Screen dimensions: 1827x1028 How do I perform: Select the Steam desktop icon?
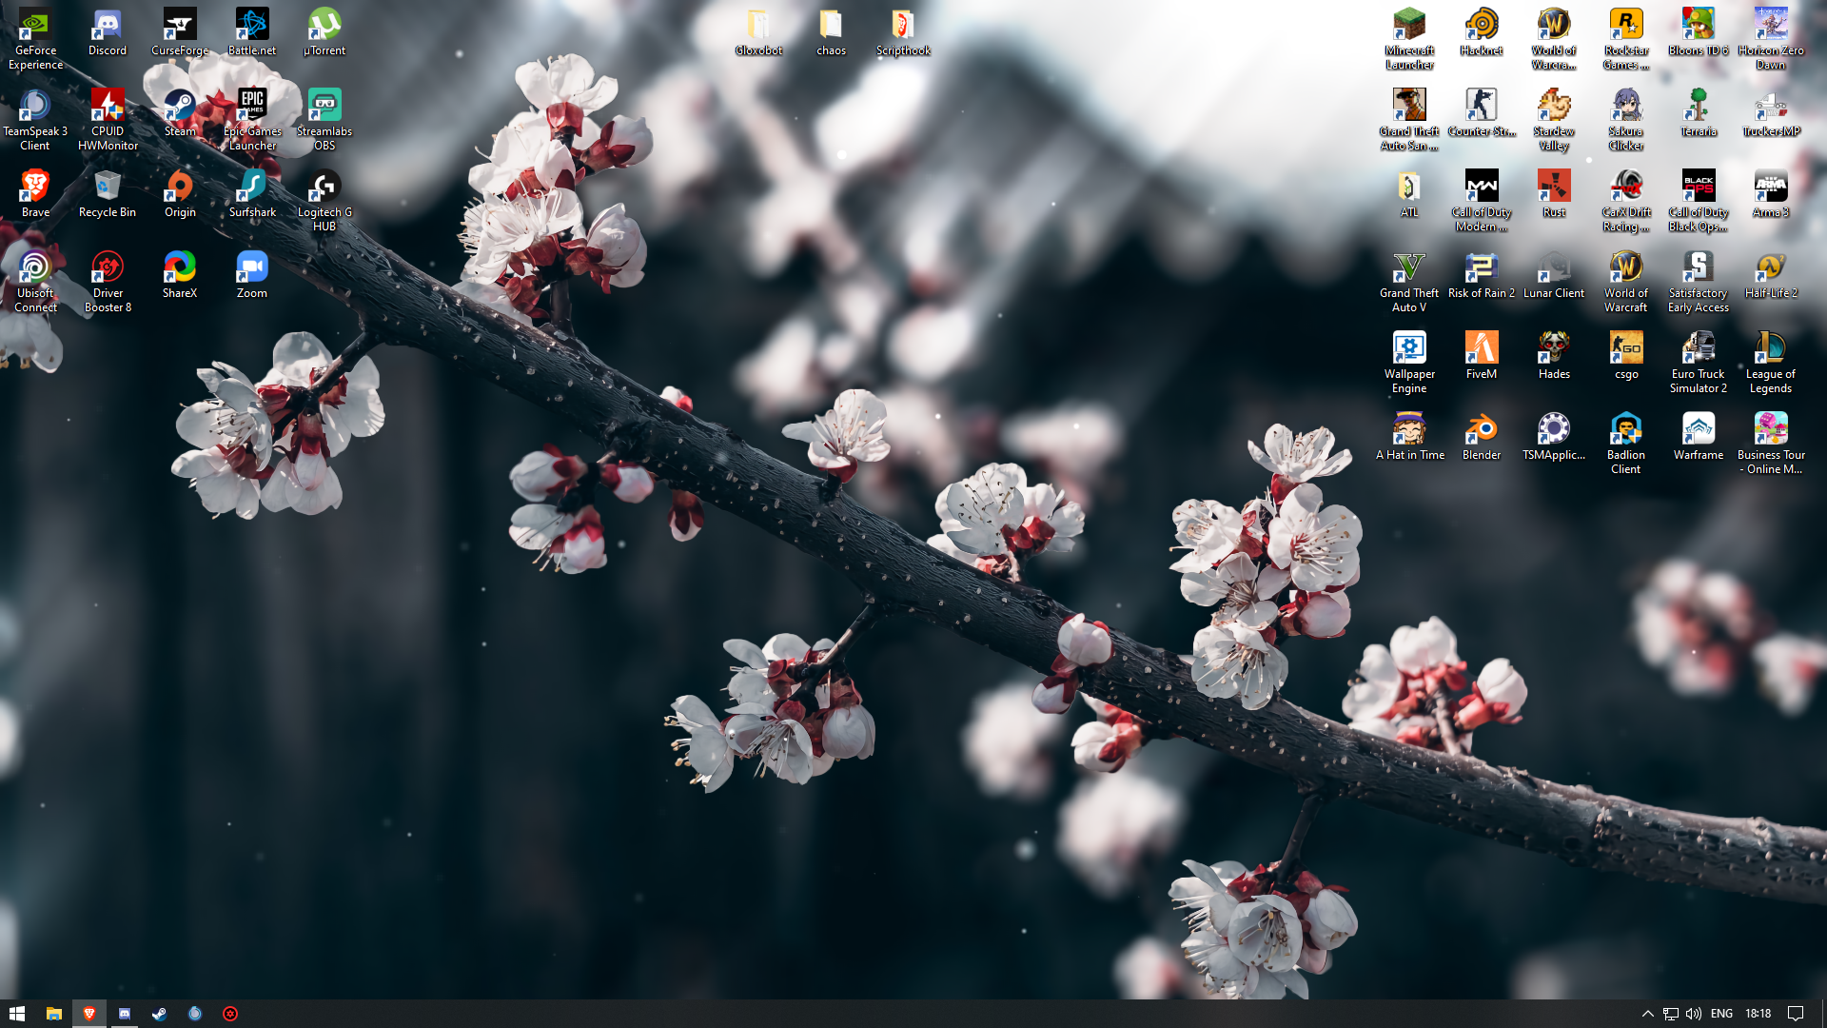[x=180, y=112]
